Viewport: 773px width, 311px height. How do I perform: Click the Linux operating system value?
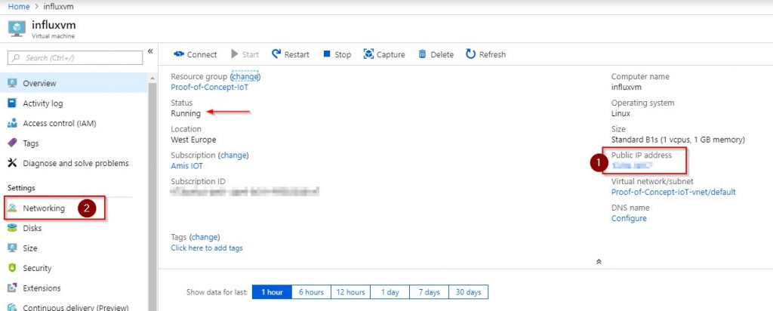621,113
